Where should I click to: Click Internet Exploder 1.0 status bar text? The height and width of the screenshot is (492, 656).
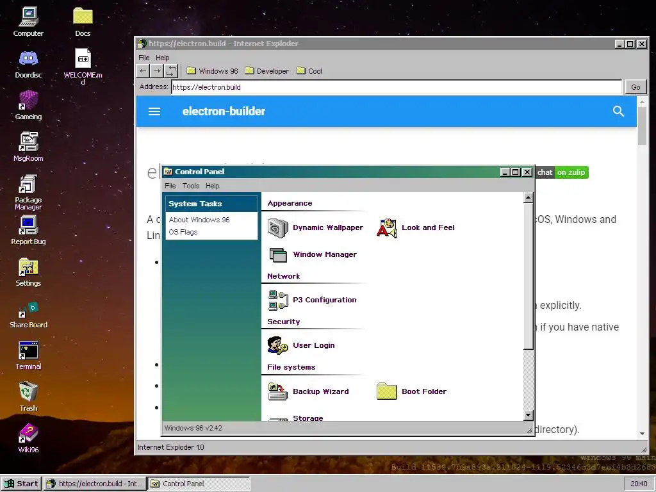pos(170,447)
